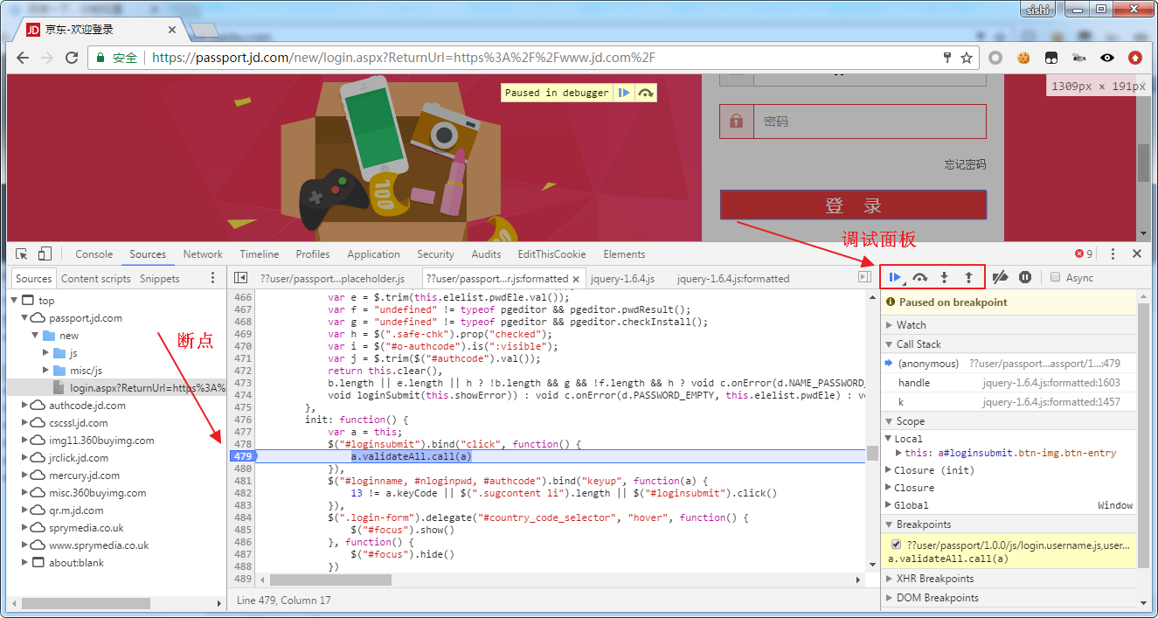1158x618 pixels.
Task: Switch to the Content scripts navigator tab
Action: tap(96, 279)
